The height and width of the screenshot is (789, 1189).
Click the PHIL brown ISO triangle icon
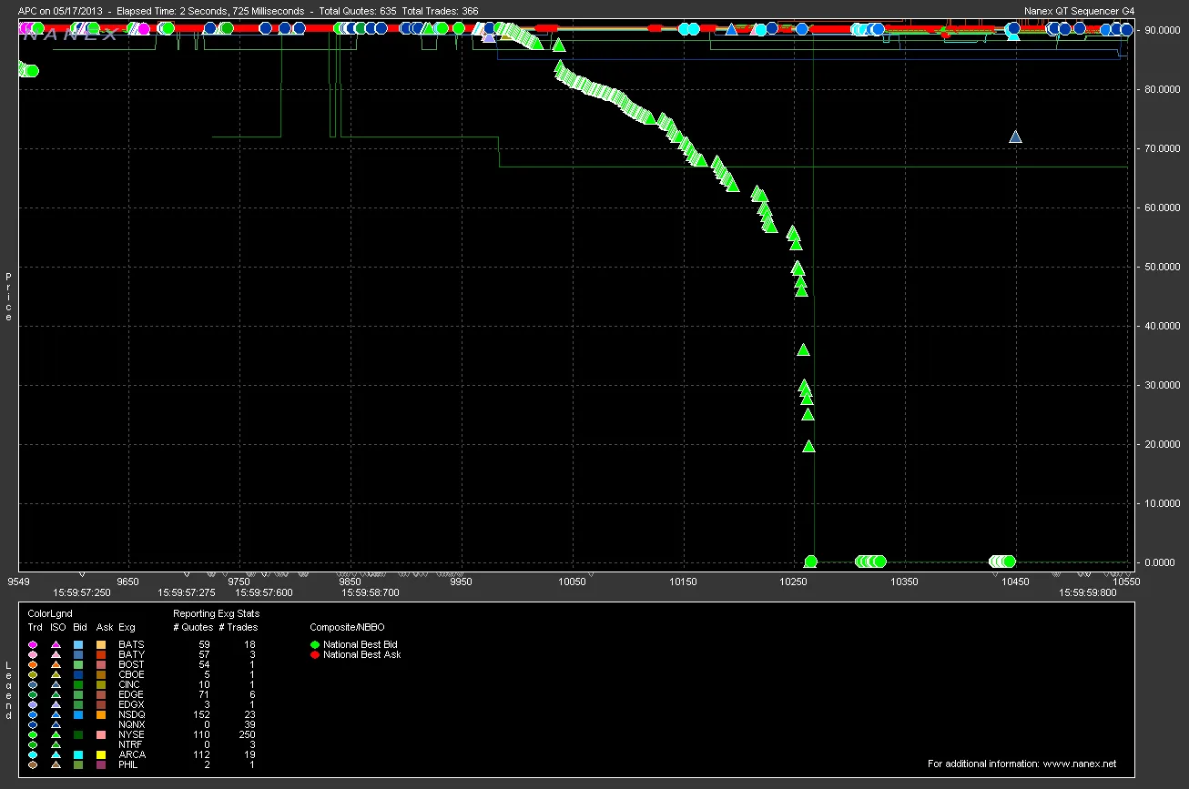coord(56,764)
